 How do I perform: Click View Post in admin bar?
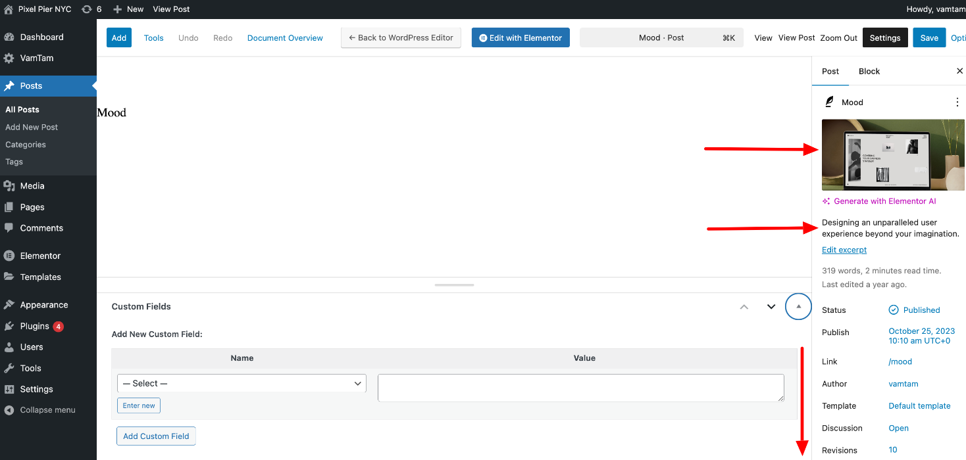coord(171,9)
